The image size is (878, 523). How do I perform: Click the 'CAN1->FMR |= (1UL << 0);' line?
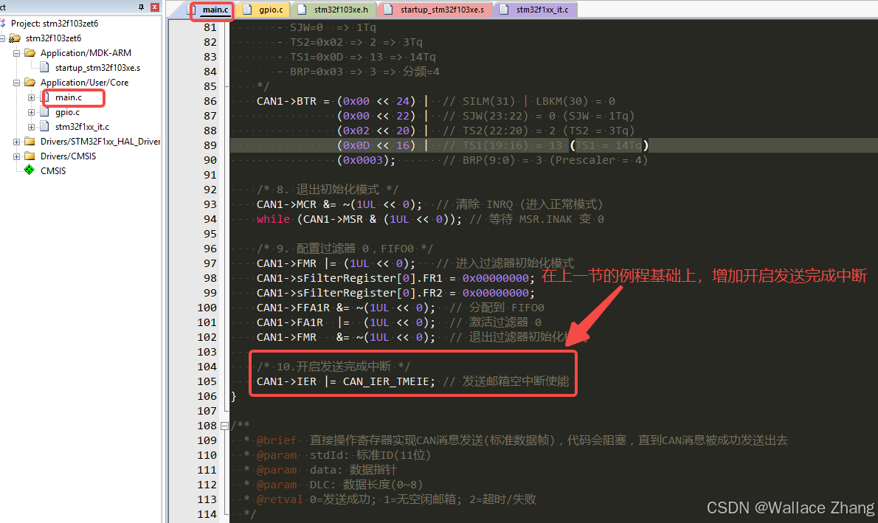tap(336, 264)
